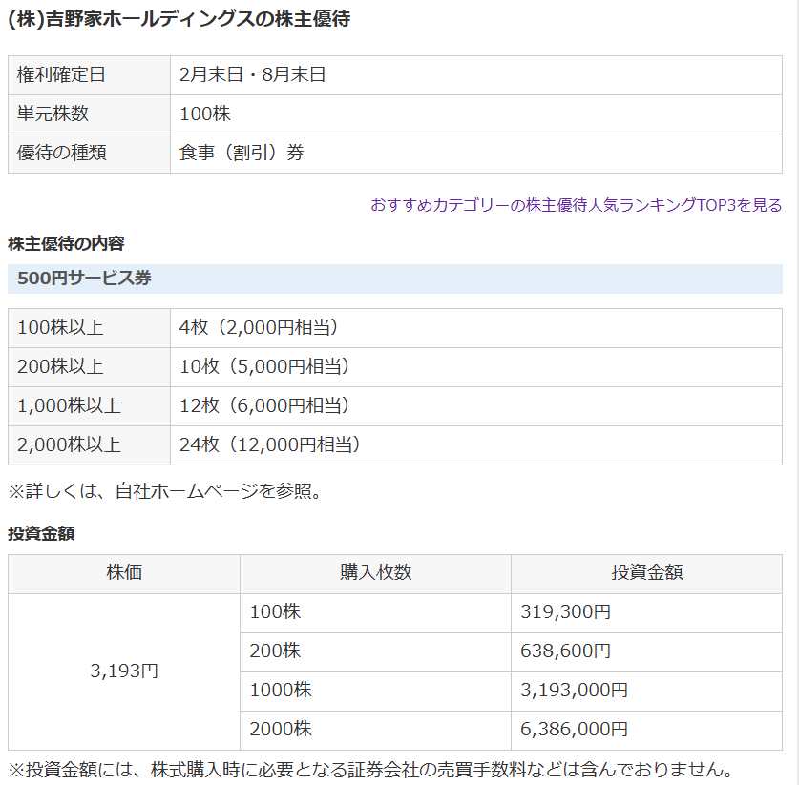799x785 pixels.
Task: Click the 株主優待の内容 heading
Action: coord(66,243)
